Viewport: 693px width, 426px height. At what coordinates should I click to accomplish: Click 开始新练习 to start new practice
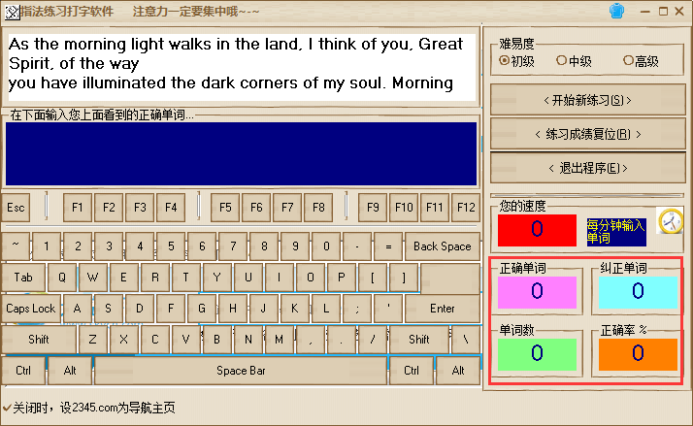pyautogui.click(x=583, y=100)
